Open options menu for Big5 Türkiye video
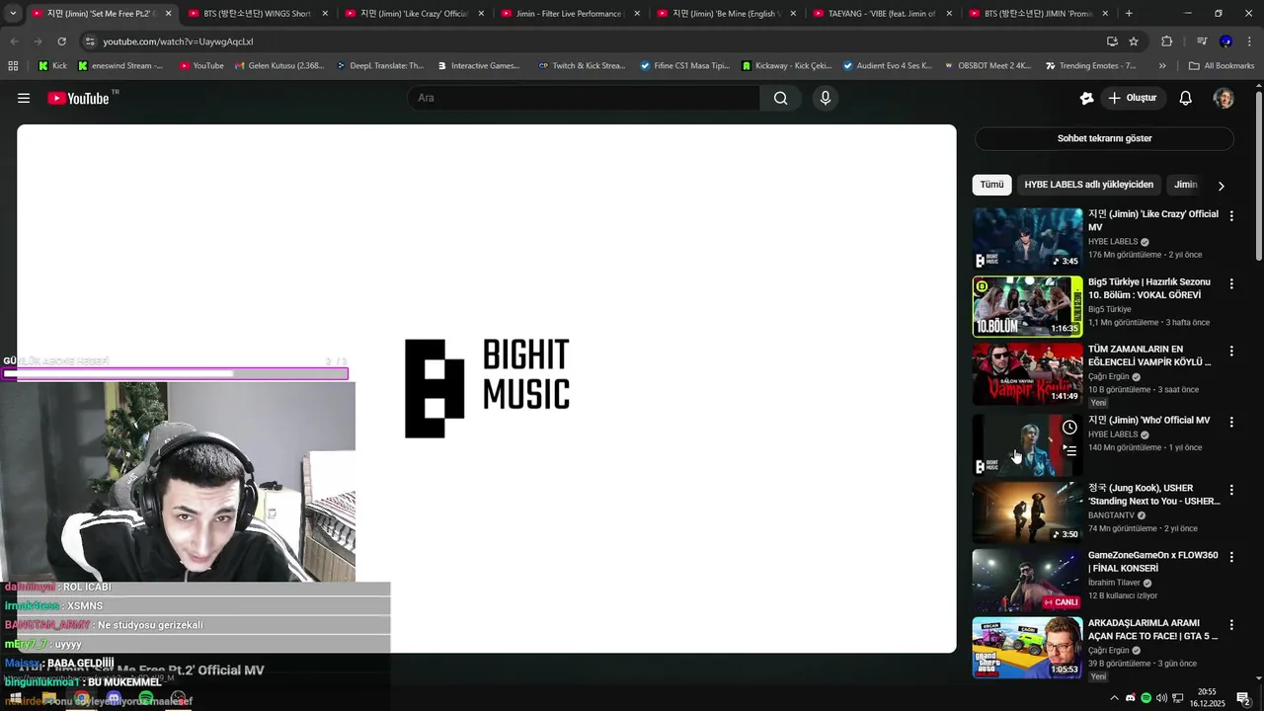This screenshot has height=711, width=1264. (1231, 283)
